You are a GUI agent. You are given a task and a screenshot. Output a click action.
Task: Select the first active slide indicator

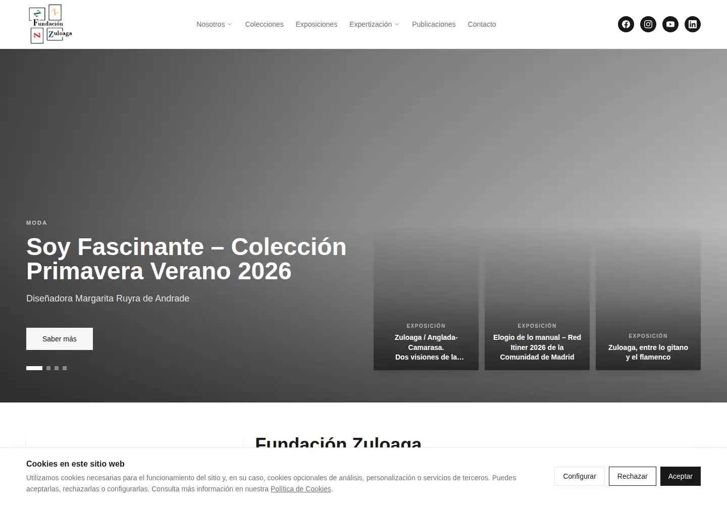[x=34, y=368]
